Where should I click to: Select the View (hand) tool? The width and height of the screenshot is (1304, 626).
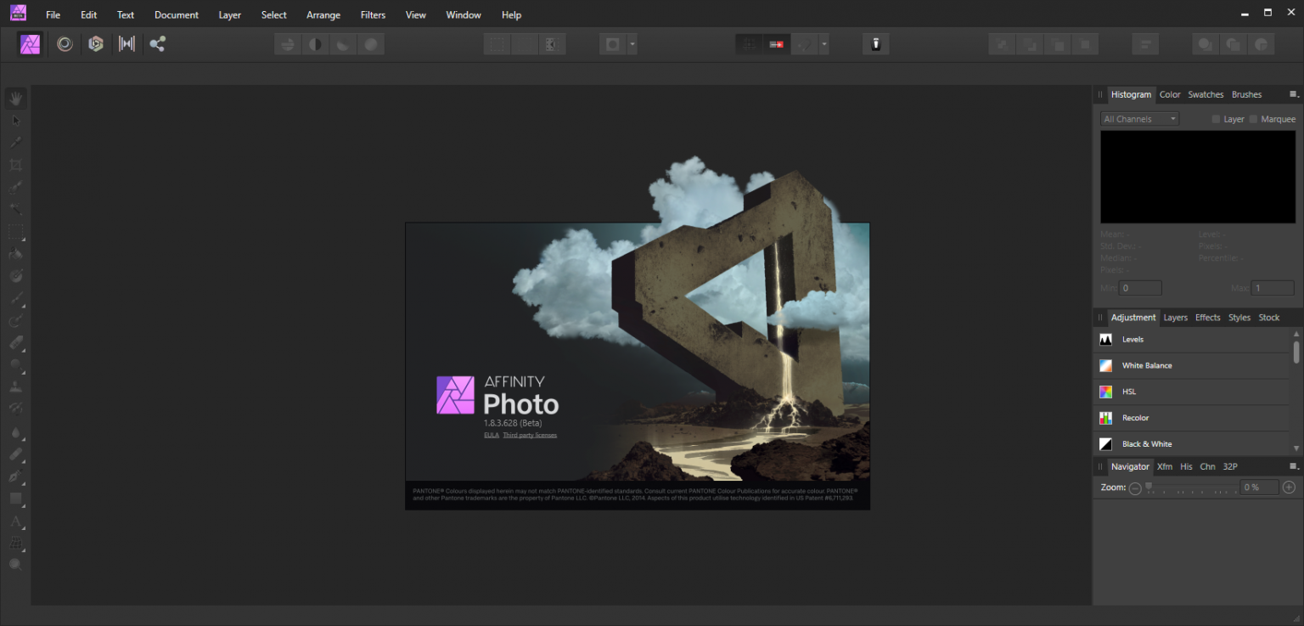pos(16,99)
